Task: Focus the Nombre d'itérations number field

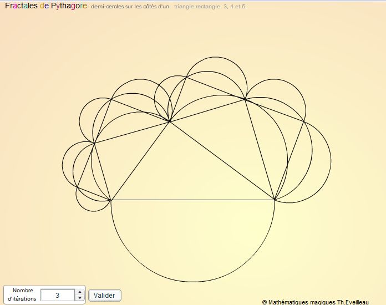Action: point(58,295)
